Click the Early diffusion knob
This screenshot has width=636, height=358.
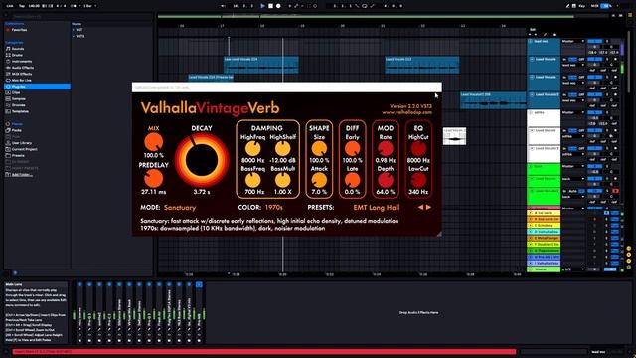352,148
